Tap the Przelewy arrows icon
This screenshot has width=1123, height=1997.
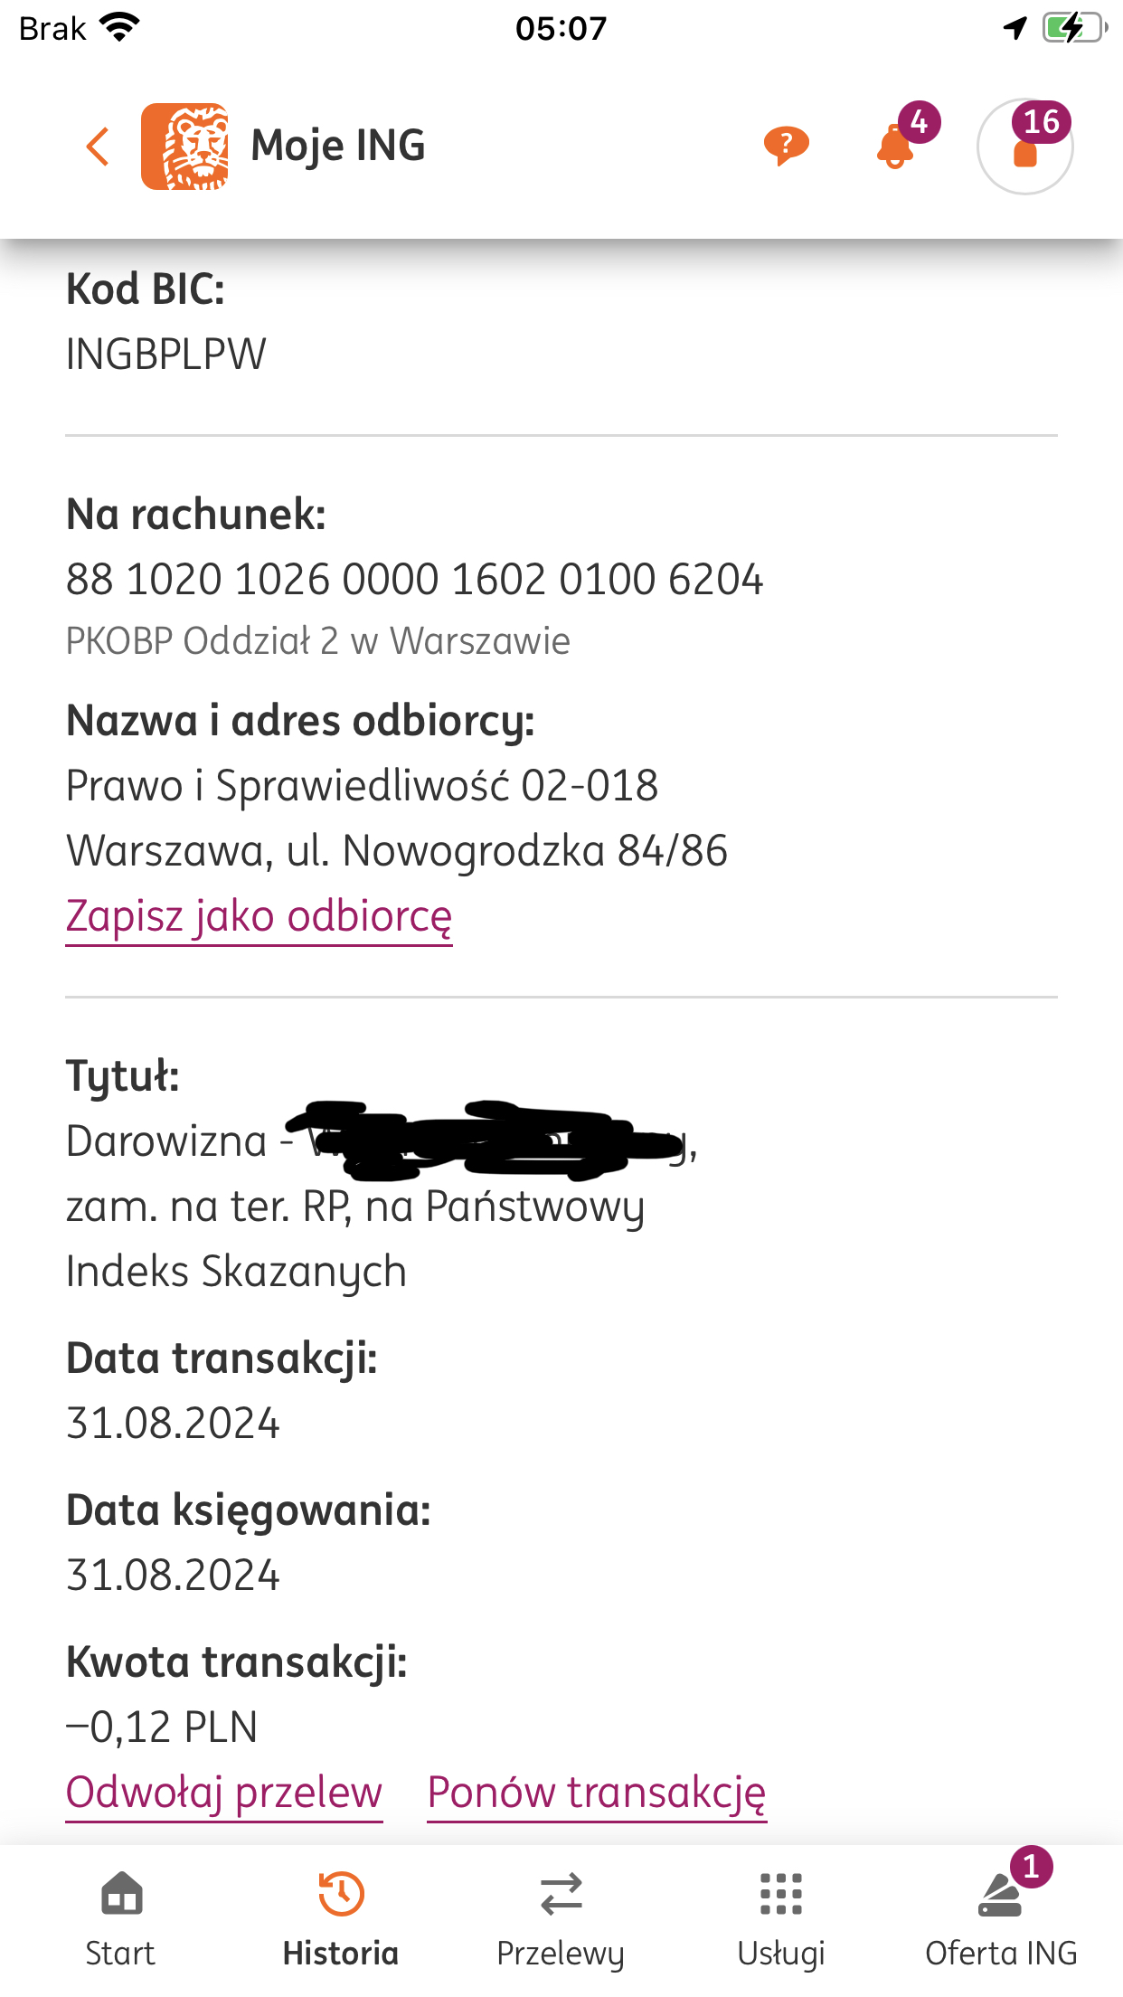[561, 1893]
